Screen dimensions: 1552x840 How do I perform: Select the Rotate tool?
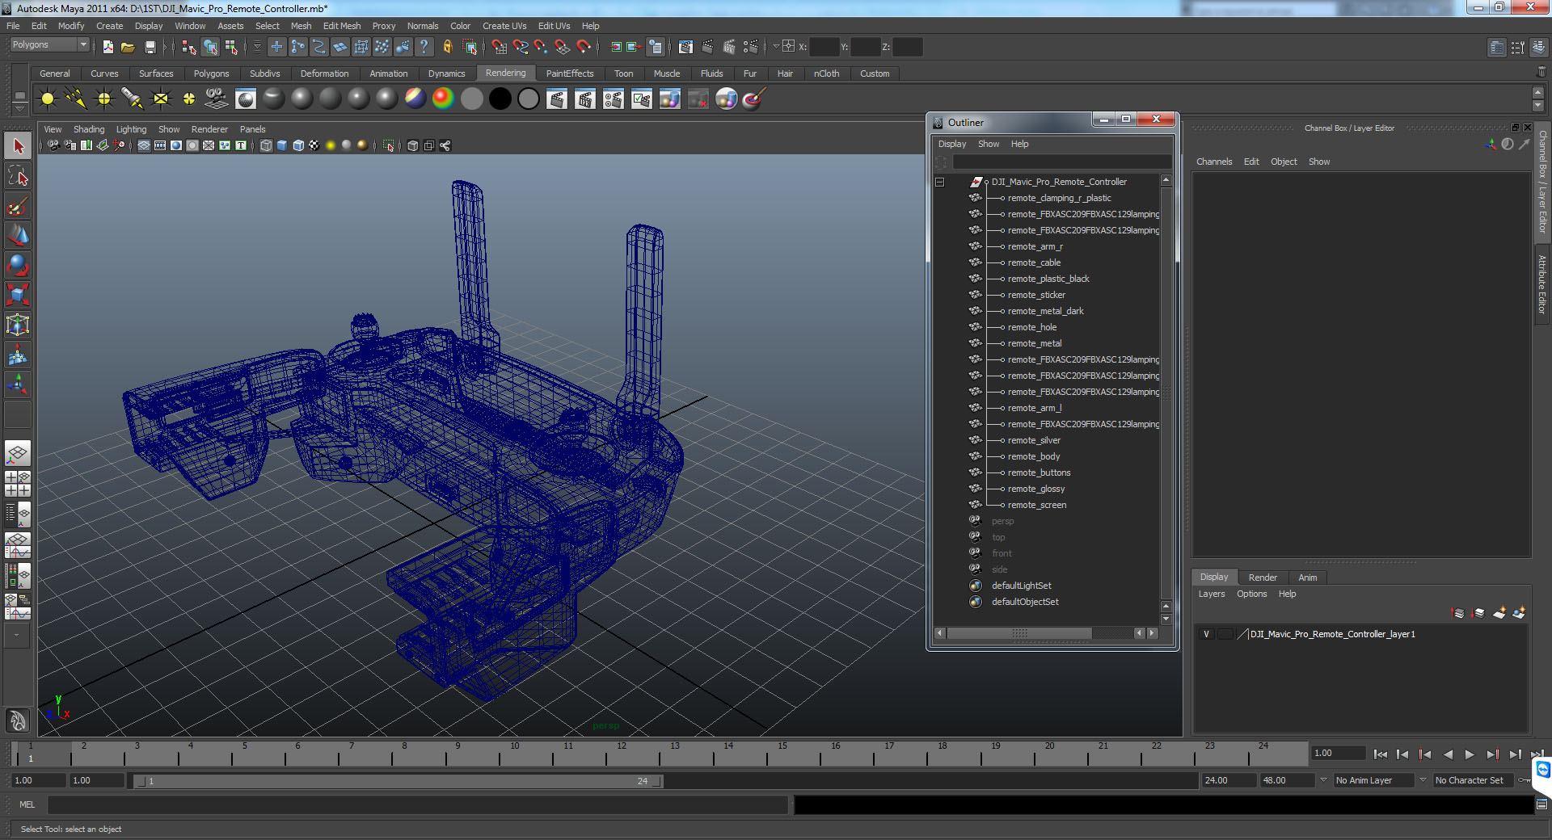coord(18,265)
